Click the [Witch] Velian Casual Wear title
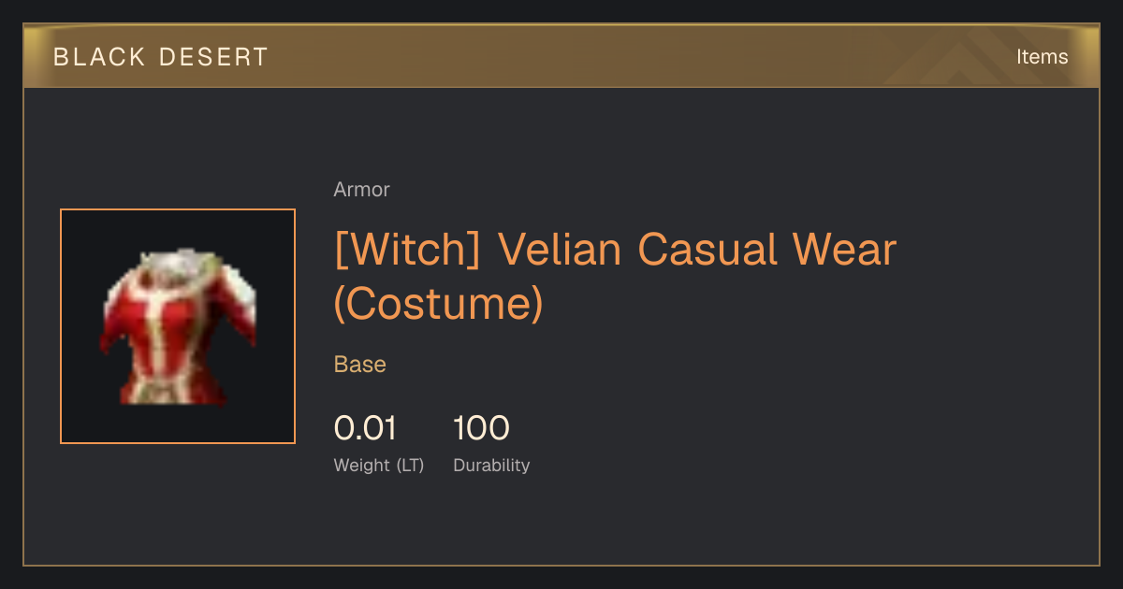The width and height of the screenshot is (1123, 589). click(615, 278)
